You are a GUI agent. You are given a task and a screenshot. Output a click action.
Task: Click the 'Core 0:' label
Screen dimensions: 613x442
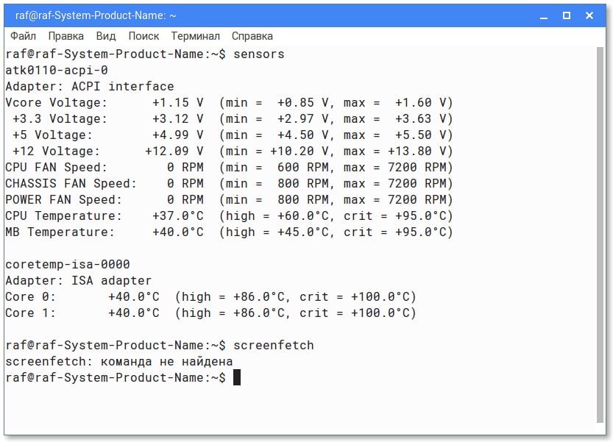coord(30,296)
